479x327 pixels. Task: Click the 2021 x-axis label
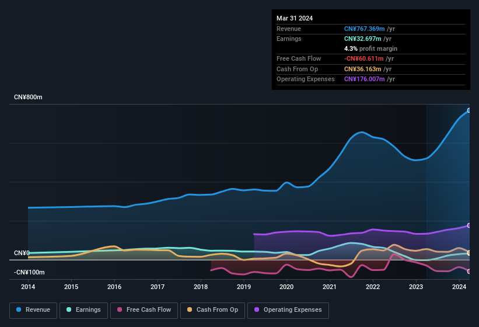tap(330, 287)
